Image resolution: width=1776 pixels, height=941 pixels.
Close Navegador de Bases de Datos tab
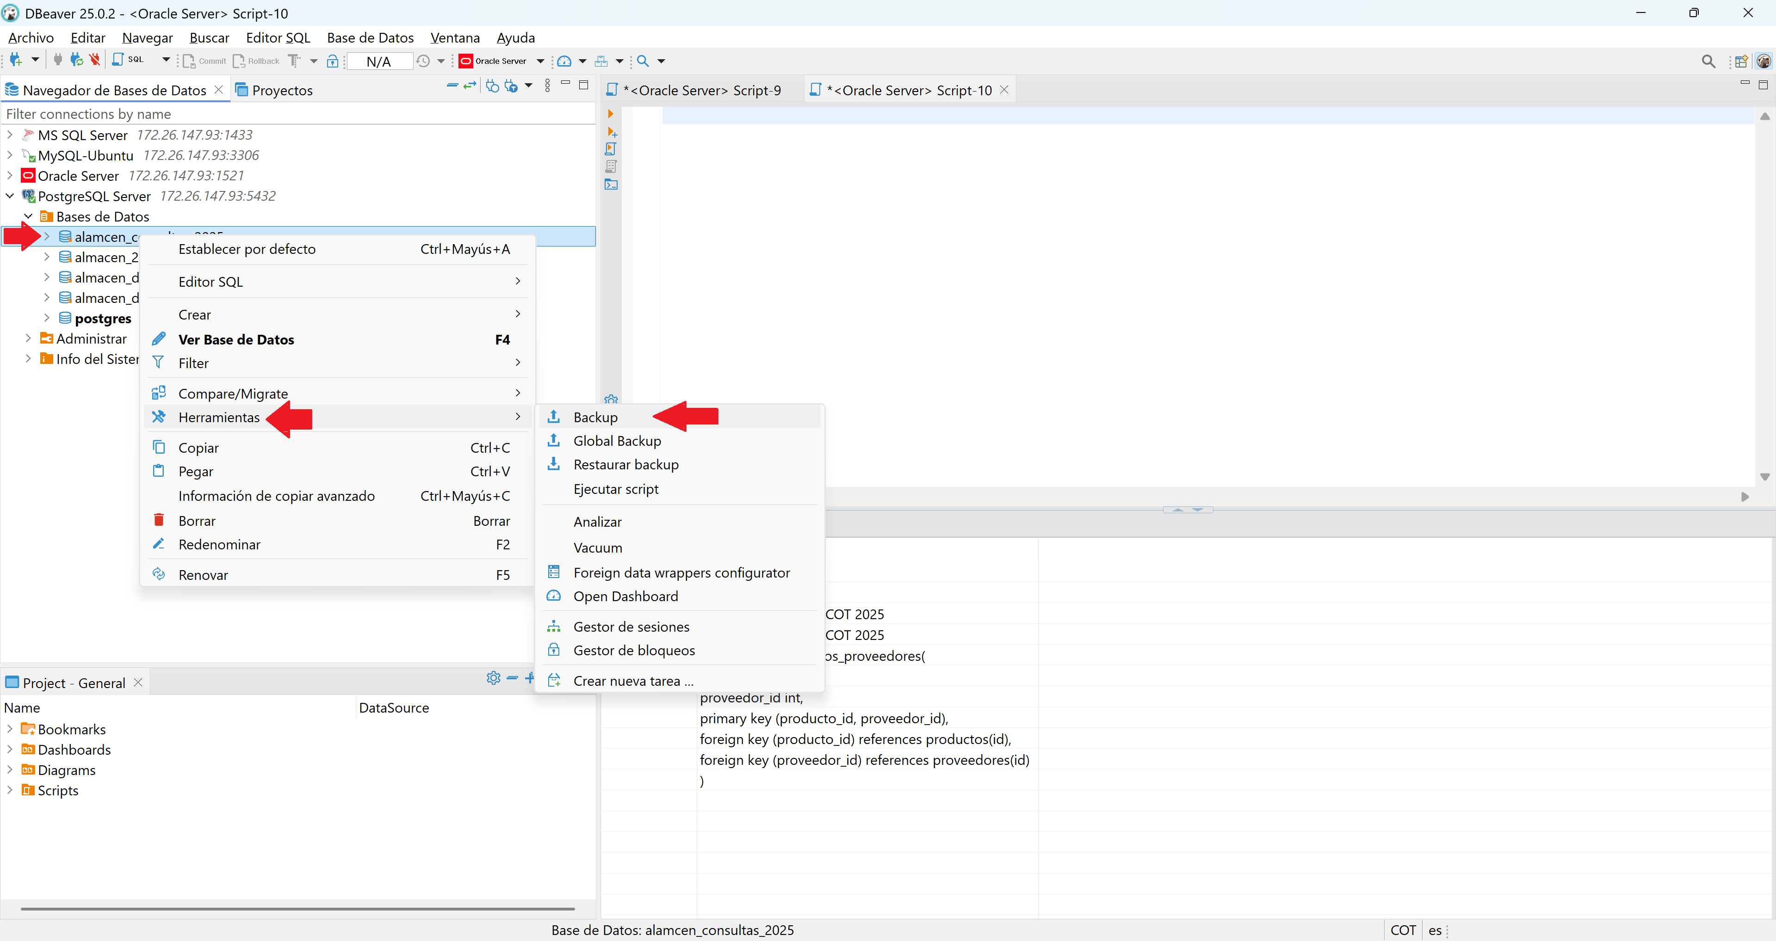(218, 90)
